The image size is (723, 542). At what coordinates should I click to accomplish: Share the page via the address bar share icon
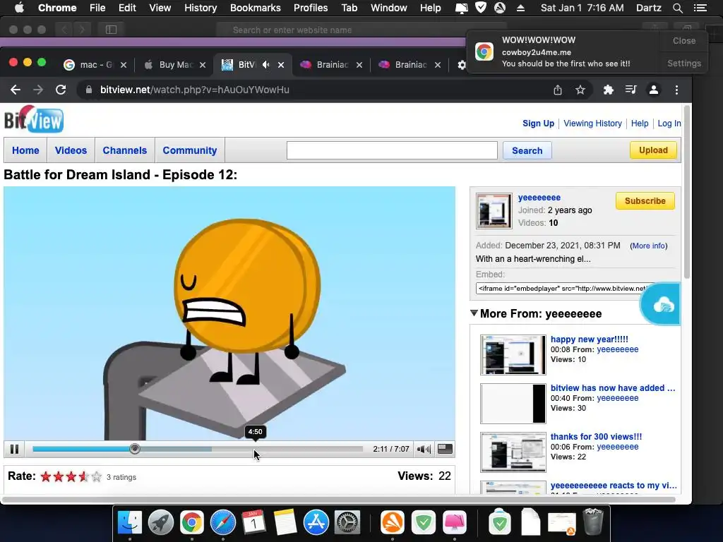558,90
